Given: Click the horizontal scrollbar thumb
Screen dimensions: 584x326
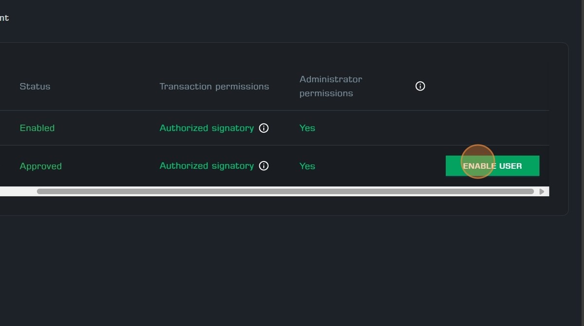Looking at the screenshot, I should coord(285,191).
